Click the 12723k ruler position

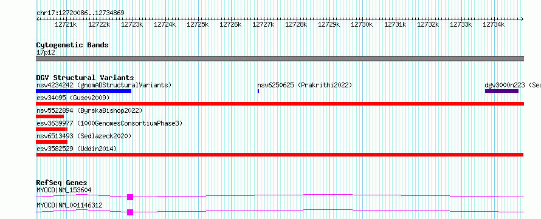click(x=132, y=24)
